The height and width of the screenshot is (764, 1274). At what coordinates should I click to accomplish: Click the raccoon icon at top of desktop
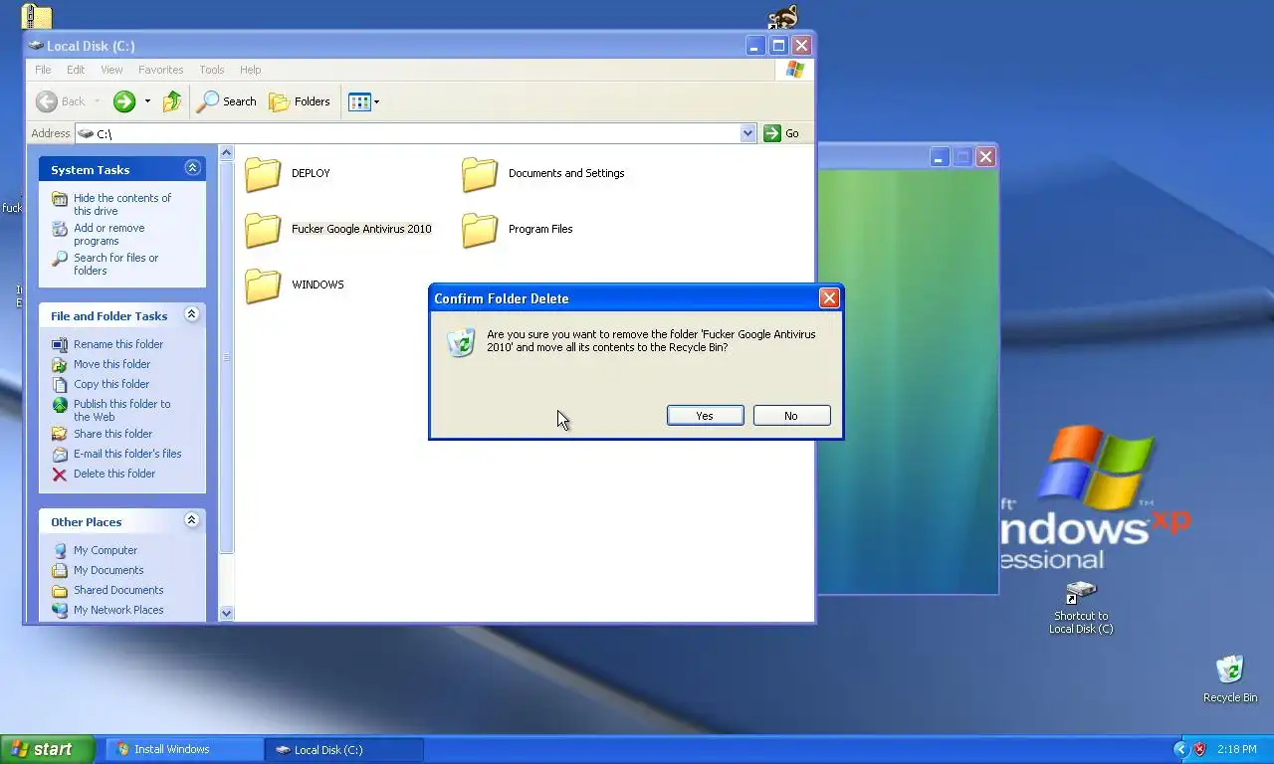pos(783,15)
